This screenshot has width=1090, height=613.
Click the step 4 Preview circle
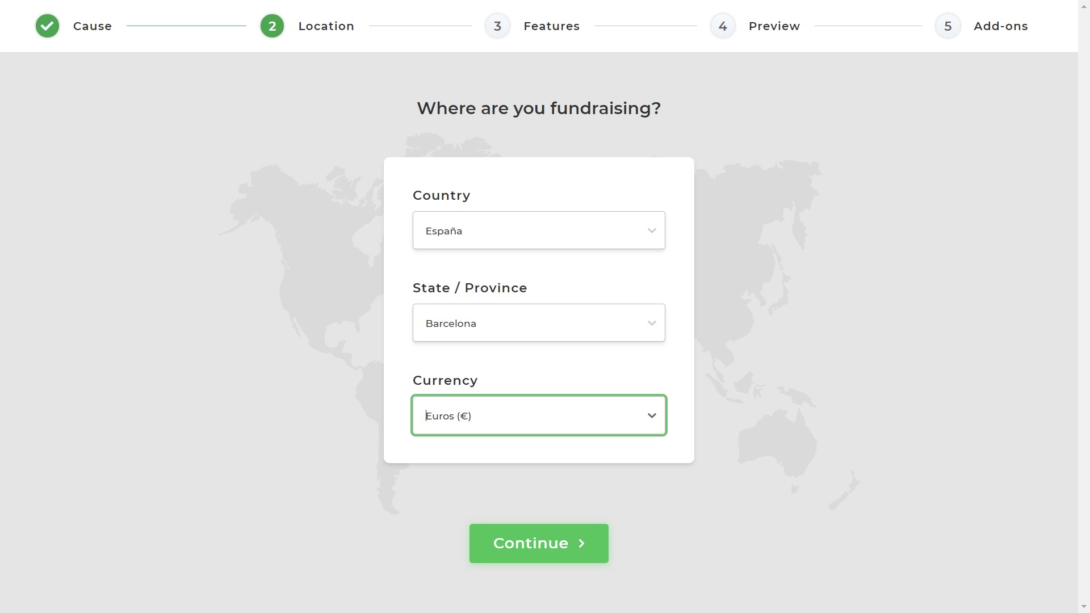pos(723,26)
